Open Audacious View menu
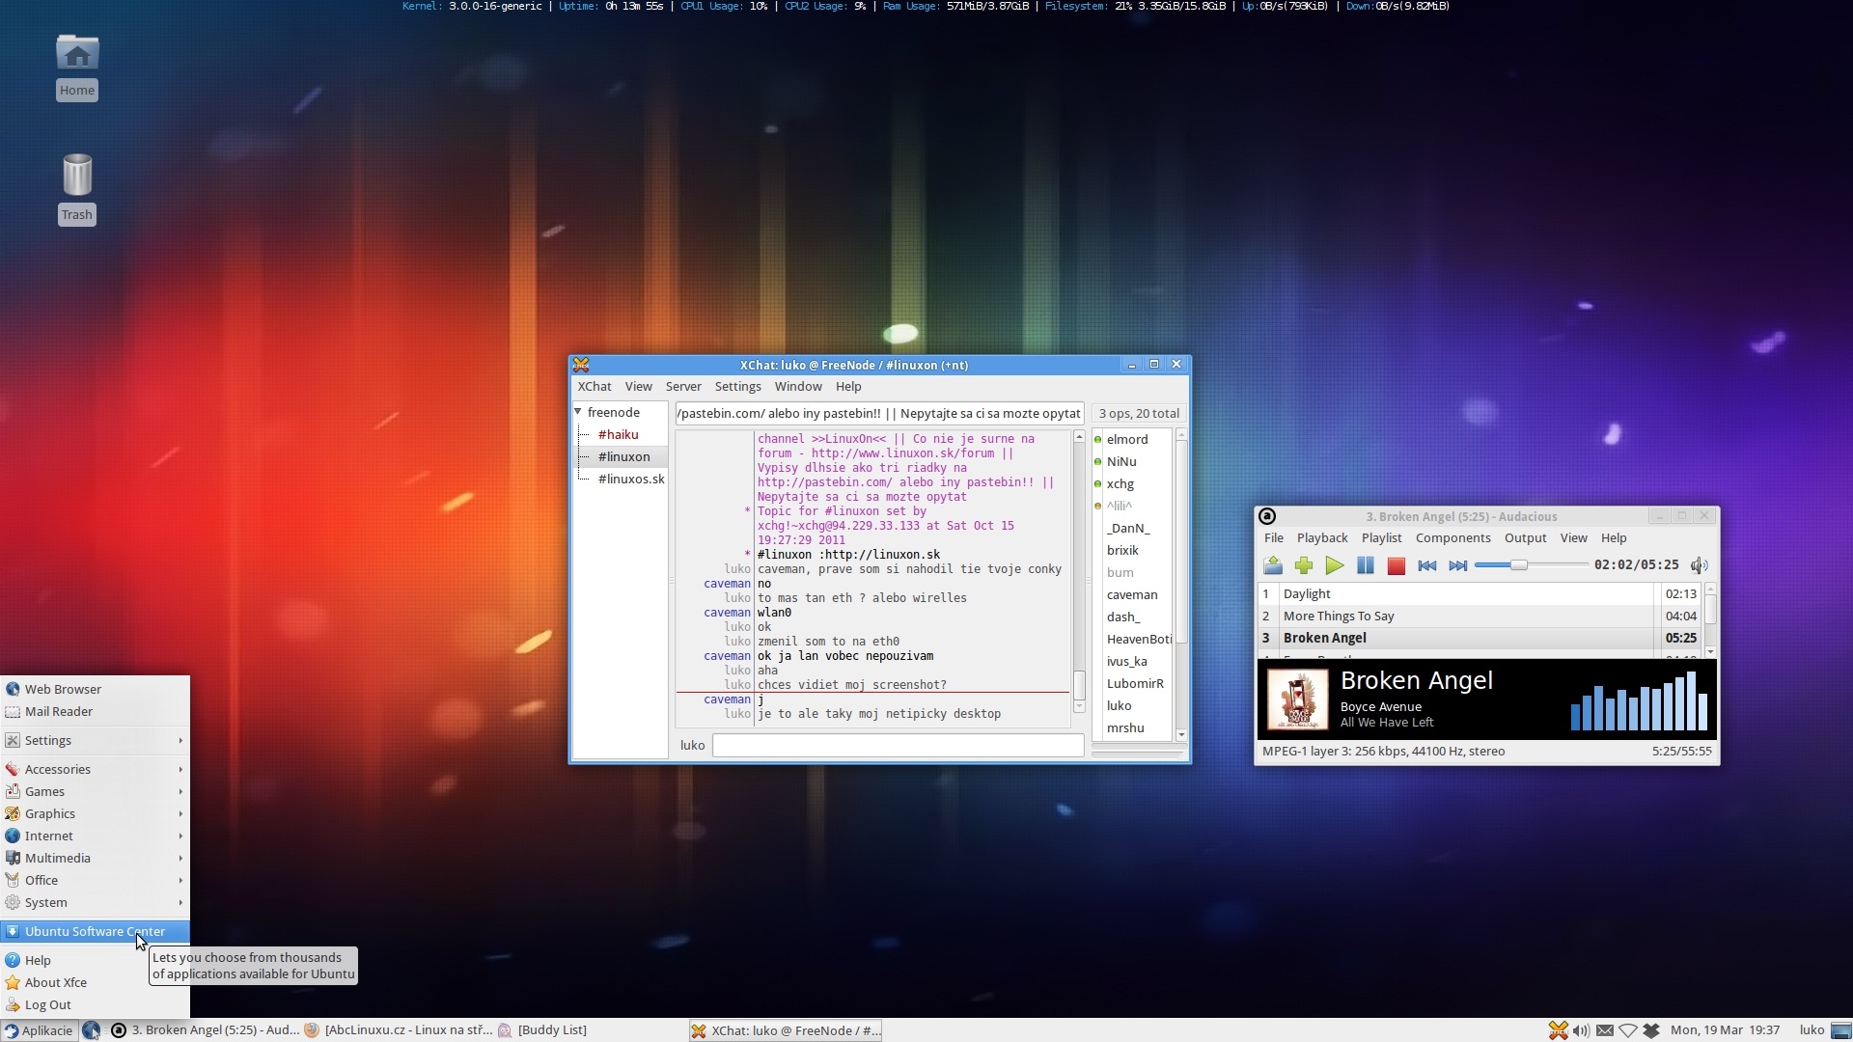Screen dimensions: 1853x1042 click(x=1574, y=538)
